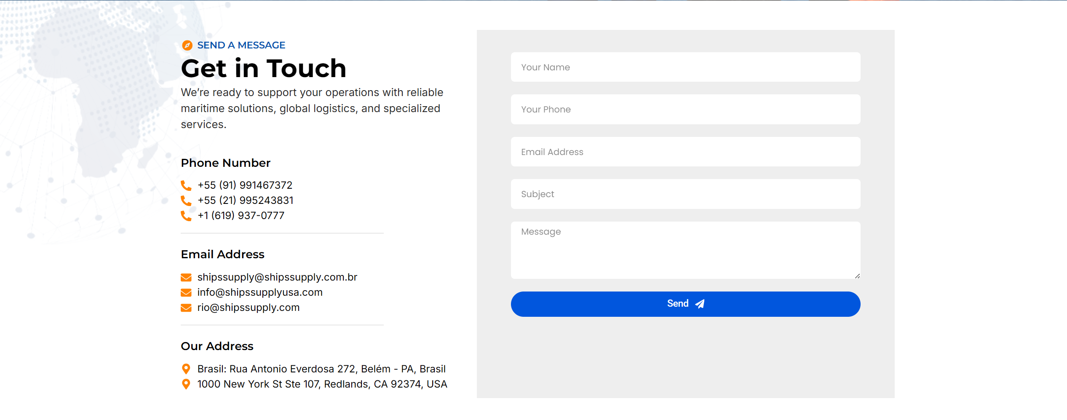The width and height of the screenshot is (1067, 420).
Task: Click the Message box resize handle
Action: (857, 276)
